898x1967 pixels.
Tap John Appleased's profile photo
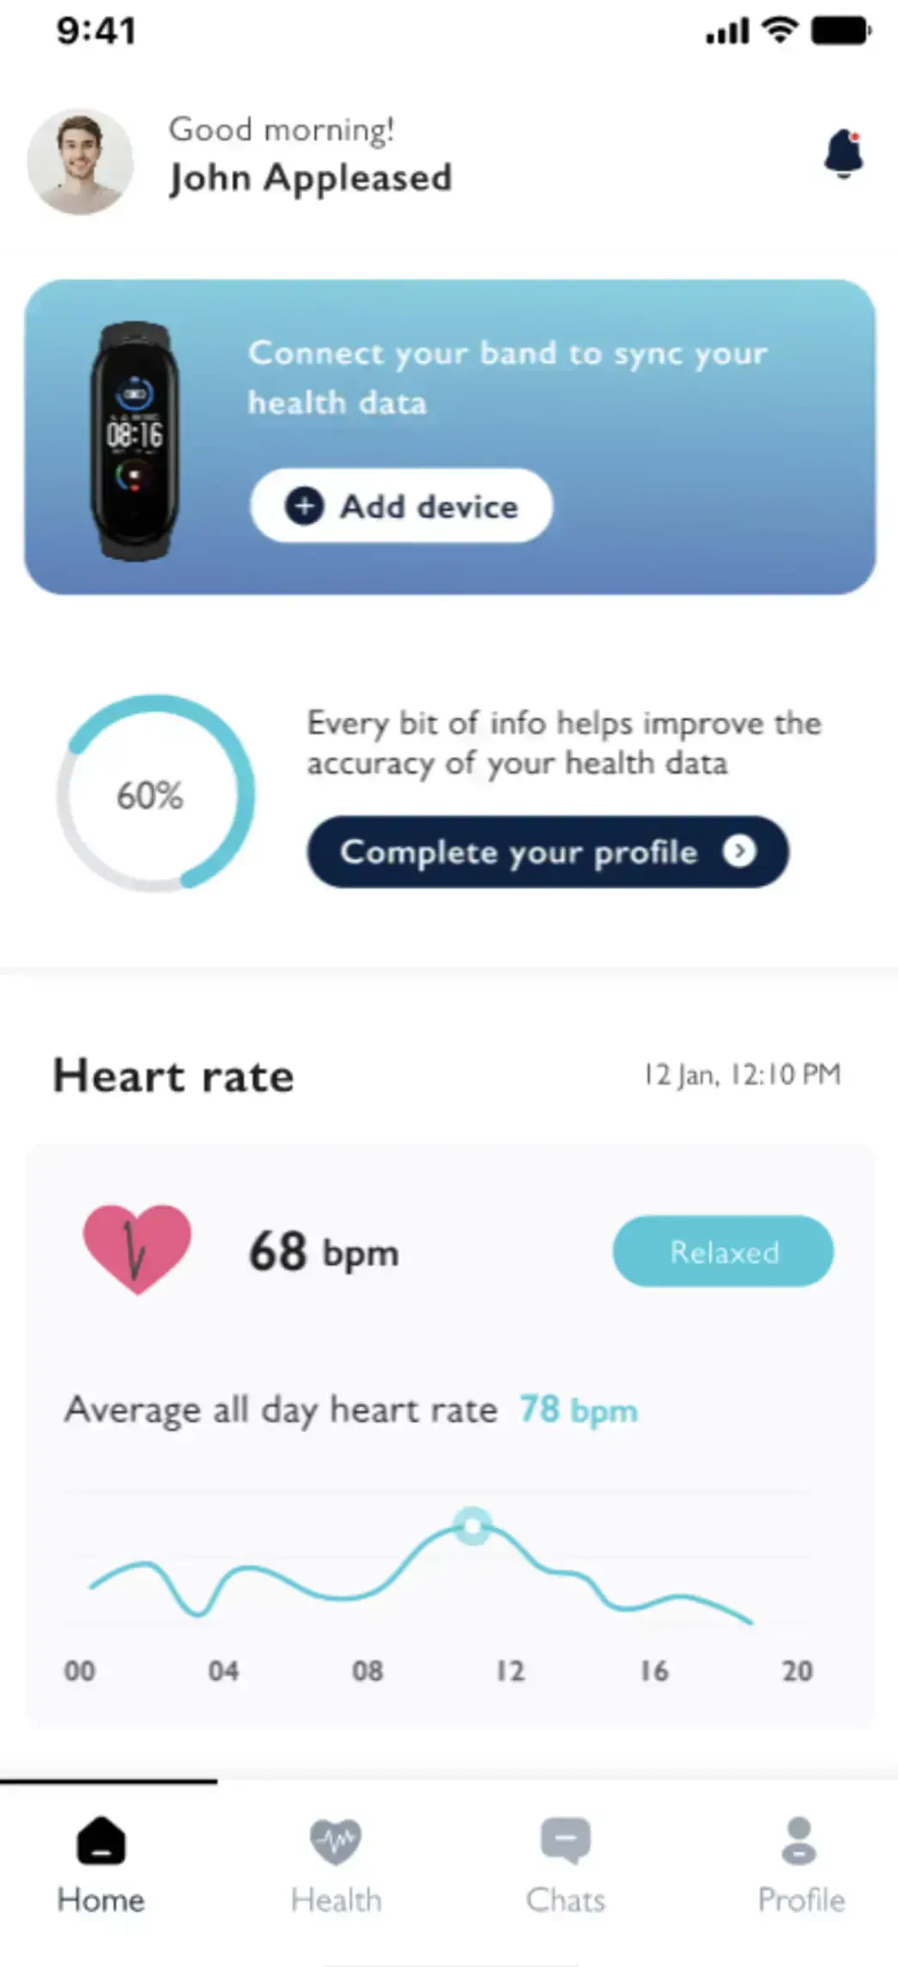[81, 161]
